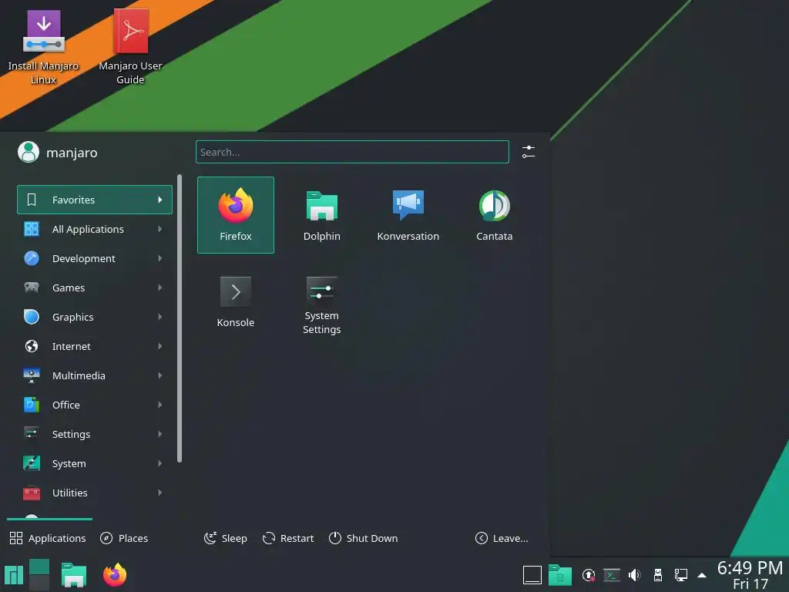This screenshot has width=789, height=592.
Task: Open the virtual desktop pager in taskbar
Action: pyautogui.click(x=39, y=575)
